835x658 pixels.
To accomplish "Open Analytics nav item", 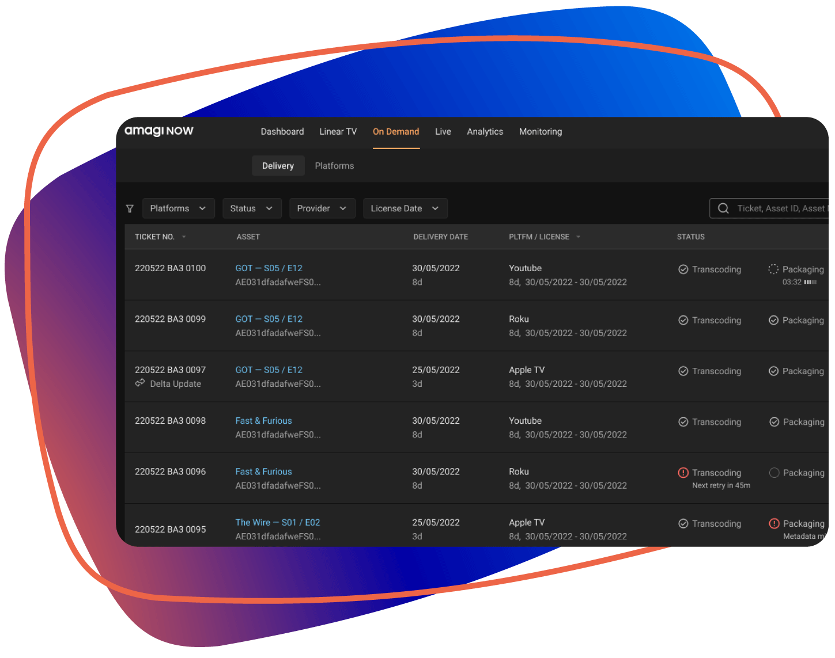I will (485, 132).
